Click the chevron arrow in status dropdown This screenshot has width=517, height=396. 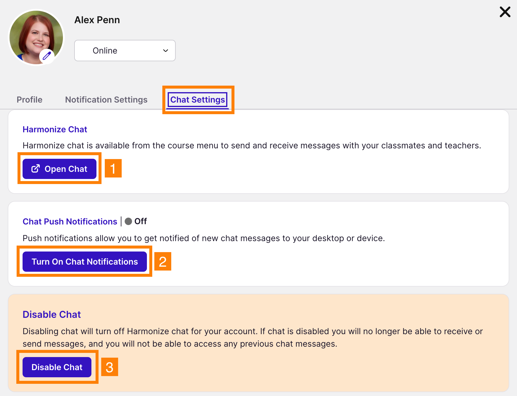tap(166, 51)
